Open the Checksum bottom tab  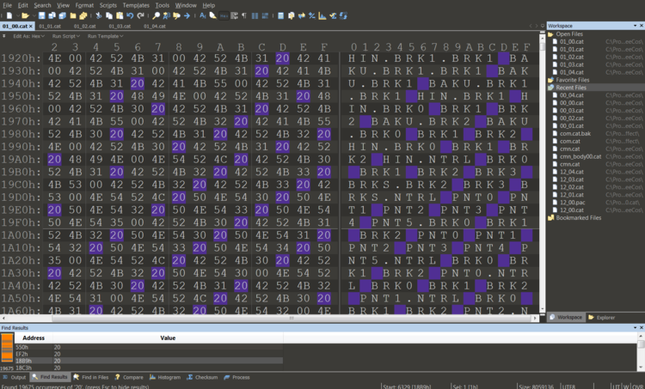point(202,377)
